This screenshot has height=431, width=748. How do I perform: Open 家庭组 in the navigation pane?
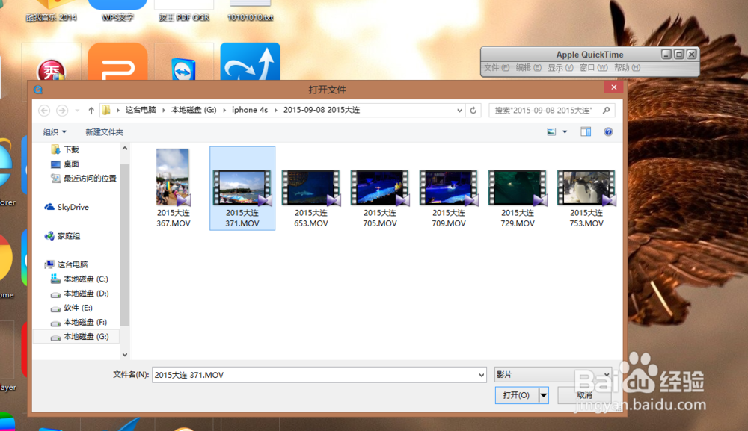coord(63,236)
